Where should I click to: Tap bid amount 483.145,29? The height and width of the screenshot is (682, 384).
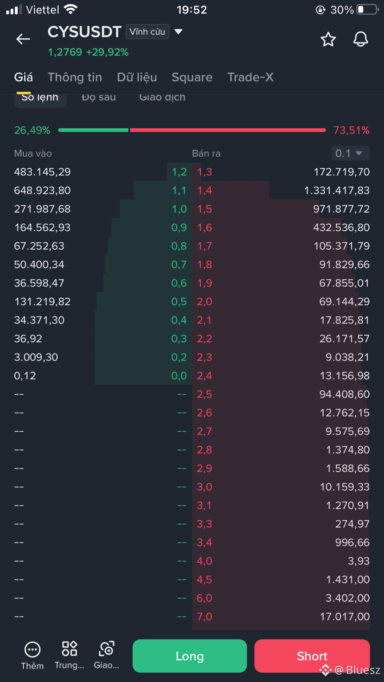click(x=42, y=172)
